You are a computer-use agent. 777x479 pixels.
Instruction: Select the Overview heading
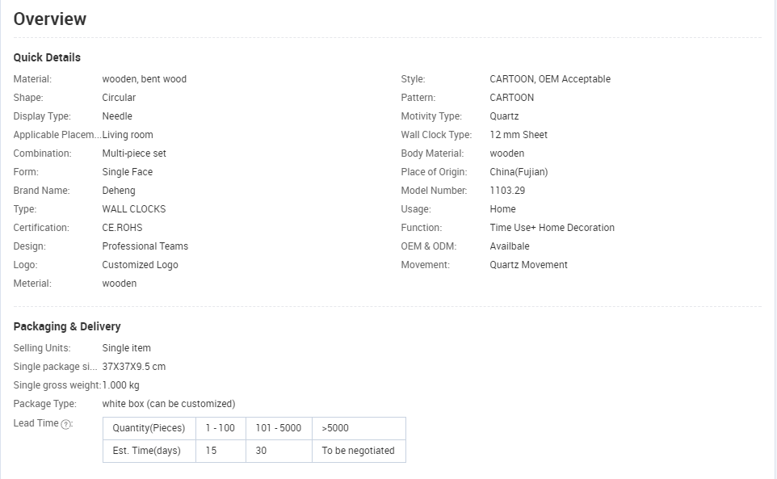point(49,19)
